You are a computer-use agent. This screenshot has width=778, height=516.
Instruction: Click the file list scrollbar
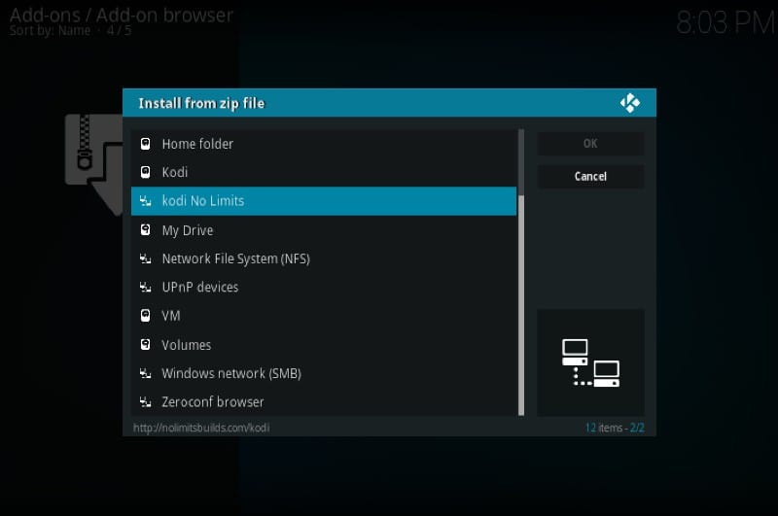521,272
